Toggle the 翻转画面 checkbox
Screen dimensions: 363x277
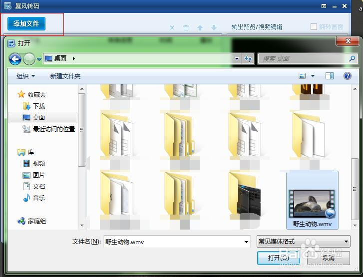point(314,27)
